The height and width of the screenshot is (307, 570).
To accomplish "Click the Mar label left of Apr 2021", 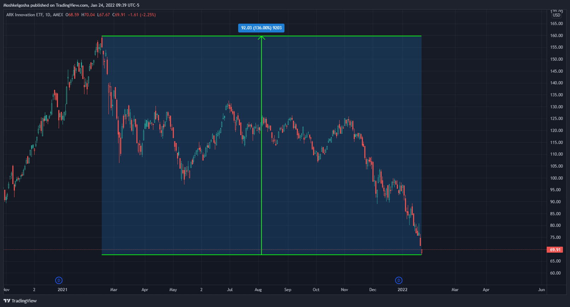I will [114, 290].
